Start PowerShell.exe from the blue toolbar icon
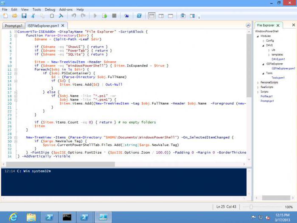The height and width of the screenshot is (223, 297). 139,16
